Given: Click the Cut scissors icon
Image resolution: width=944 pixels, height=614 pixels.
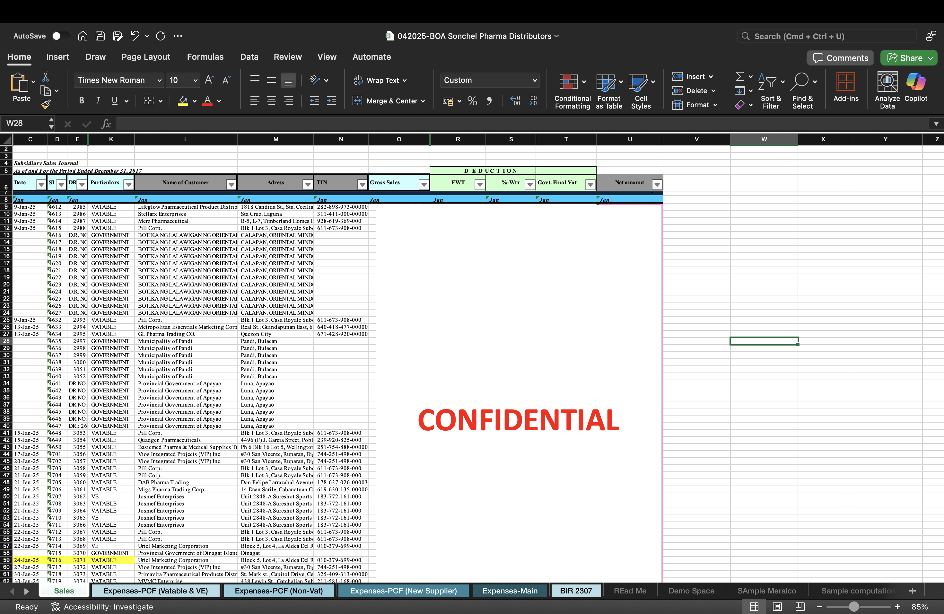Looking at the screenshot, I should pyautogui.click(x=46, y=76).
